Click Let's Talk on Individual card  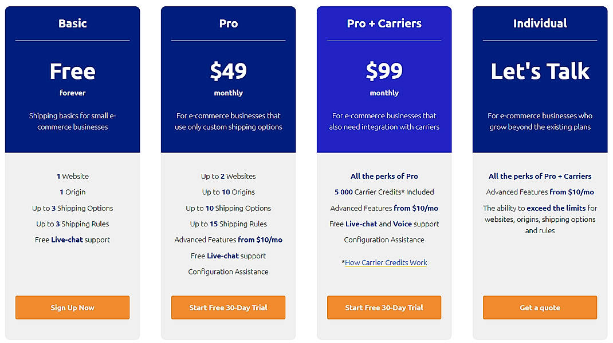coord(540,70)
